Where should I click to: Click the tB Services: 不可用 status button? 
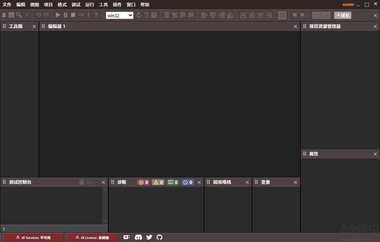click(x=33, y=238)
